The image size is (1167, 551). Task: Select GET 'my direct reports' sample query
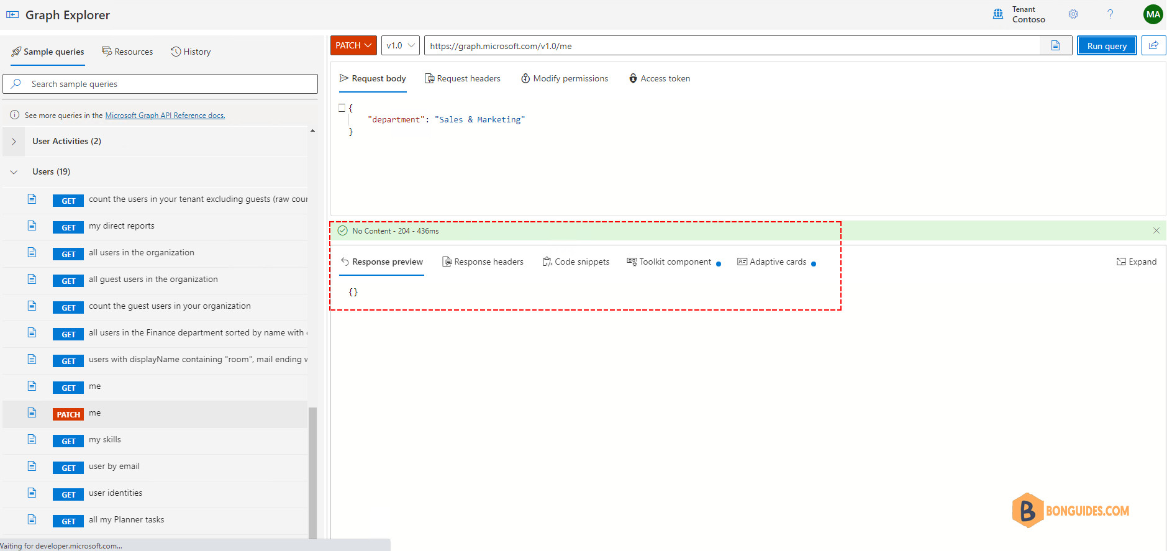(x=155, y=226)
